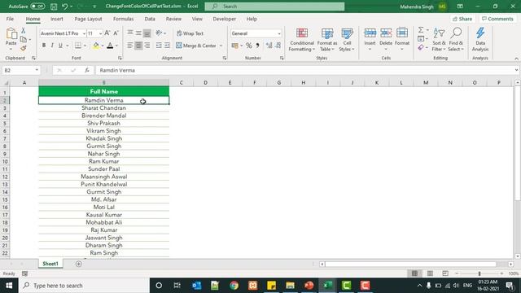This screenshot has width=521, height=293.
Task: Open the font size dropdown
Action: (x=100, y=33)
